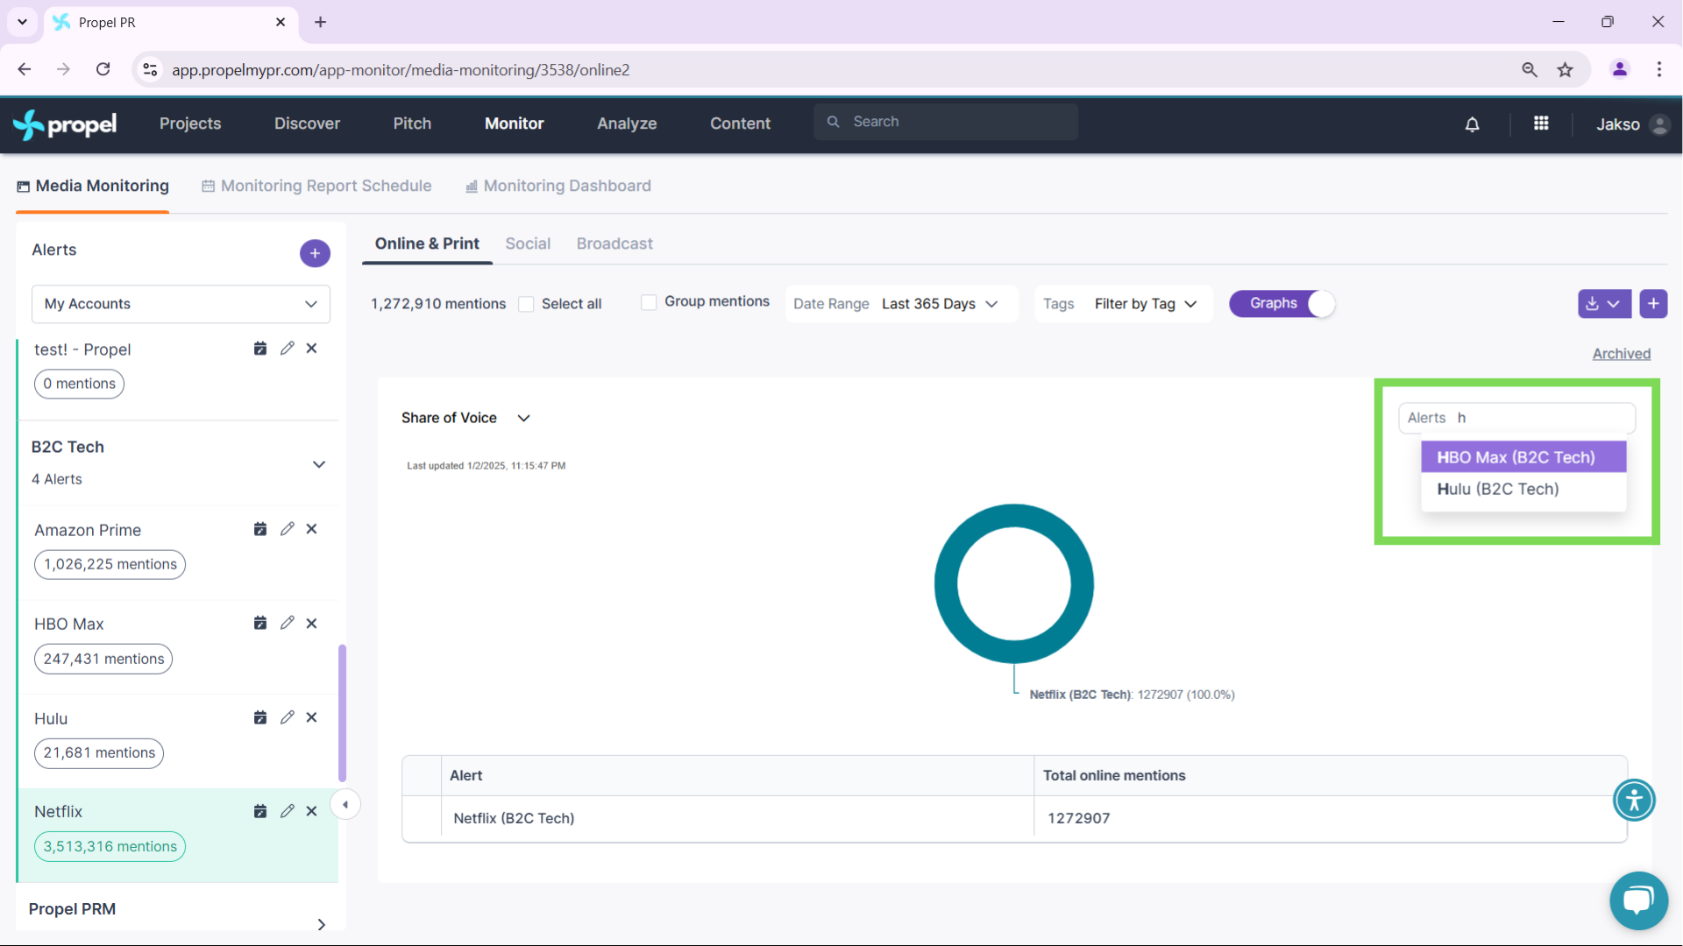Collapse the alerts sidebar arrow

coord(345,805)
